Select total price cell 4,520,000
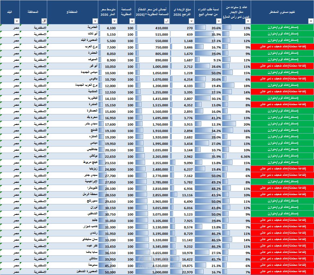Viewport: 314px width, 275px height. tap(153, 265)
